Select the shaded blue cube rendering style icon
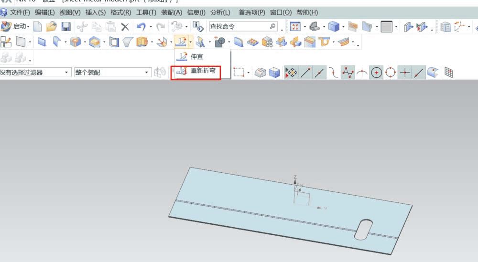This screenshot has height=262, width=478. [334, 27]
